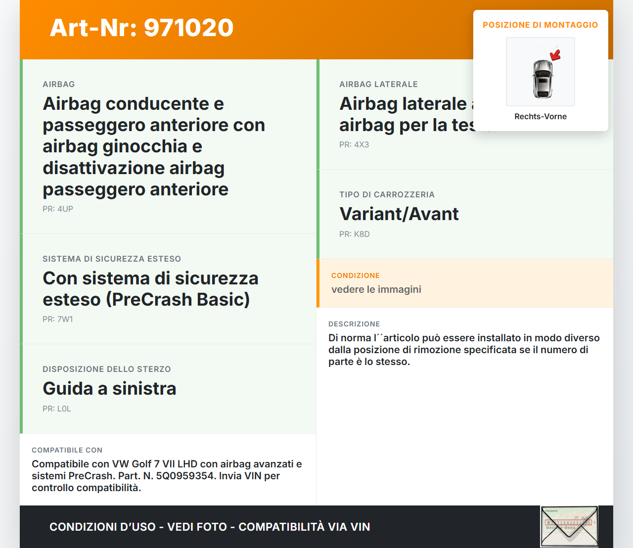Screen dimensions: 633x548
Task: Click the 'vedere le immagini' text
Action: point(376,289)
